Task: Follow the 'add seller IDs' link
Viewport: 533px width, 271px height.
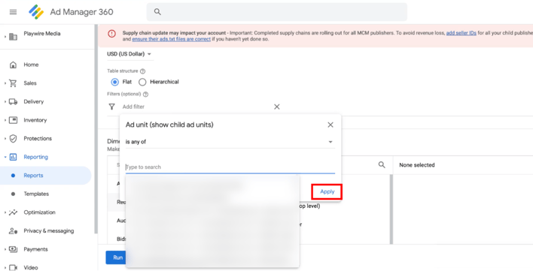Action: tap(461, 33)
